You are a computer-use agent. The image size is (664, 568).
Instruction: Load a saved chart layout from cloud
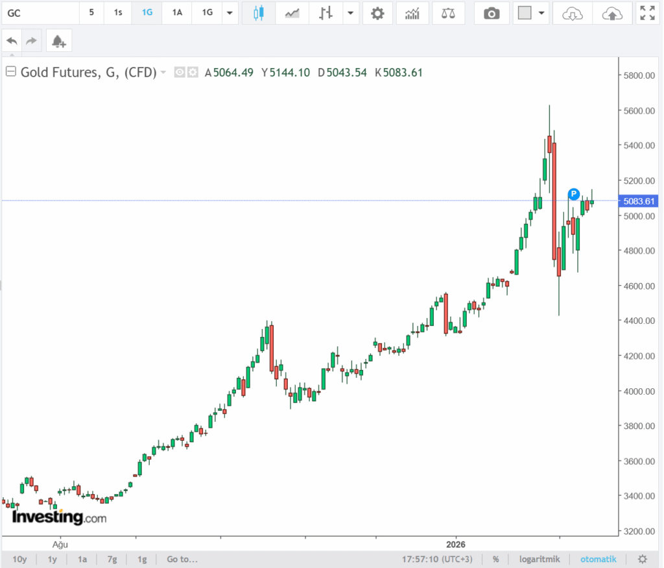click(572, 12)
